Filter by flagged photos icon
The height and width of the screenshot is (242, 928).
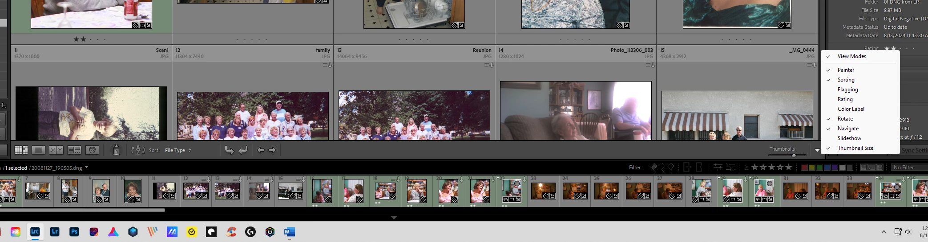(x=653, y=167)
